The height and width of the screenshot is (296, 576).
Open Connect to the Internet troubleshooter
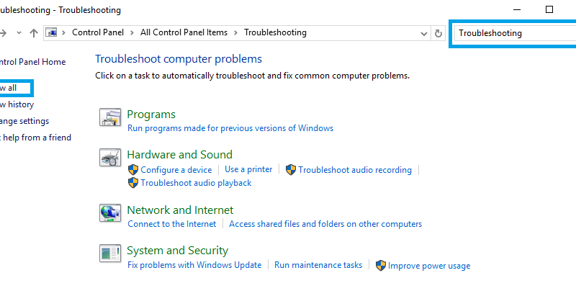[172, 224]
